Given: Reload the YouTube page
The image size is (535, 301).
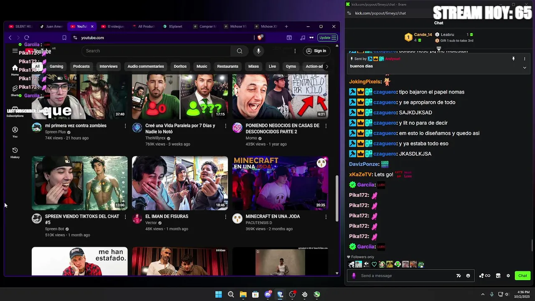Looking at the screenshot, I should click(x=27, y=38).
